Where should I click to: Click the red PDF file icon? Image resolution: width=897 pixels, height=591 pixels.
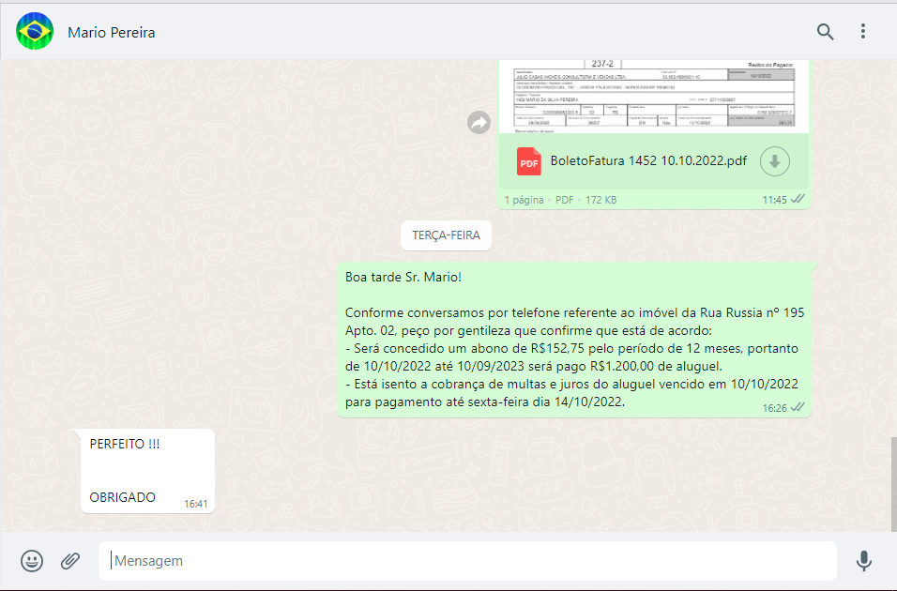click(x=529, y=161)
